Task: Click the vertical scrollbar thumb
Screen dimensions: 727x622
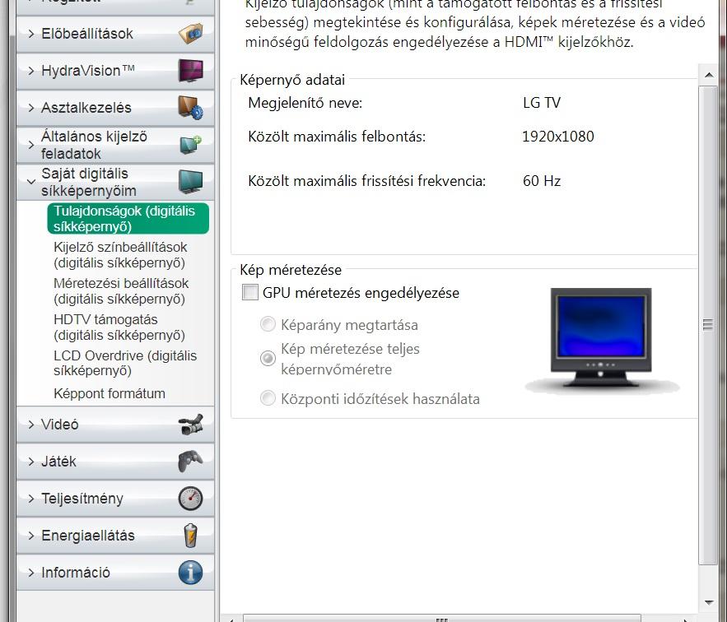Action: [x=708, y=324]
